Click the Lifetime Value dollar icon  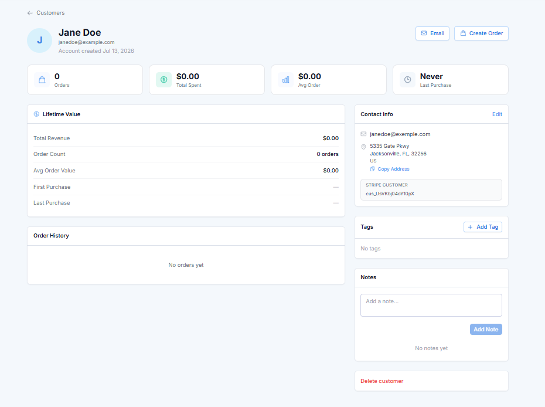pyautogui.click(x=36, y=114)
